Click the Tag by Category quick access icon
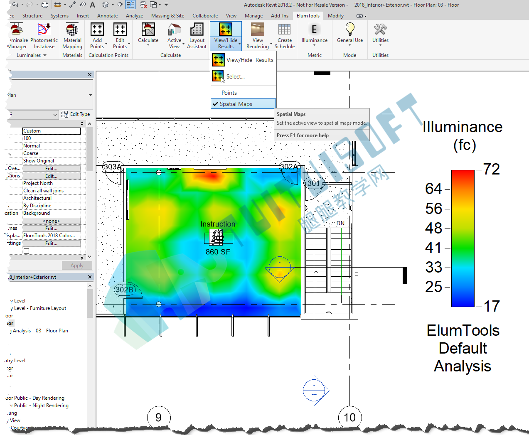 [x=82, y=5]
